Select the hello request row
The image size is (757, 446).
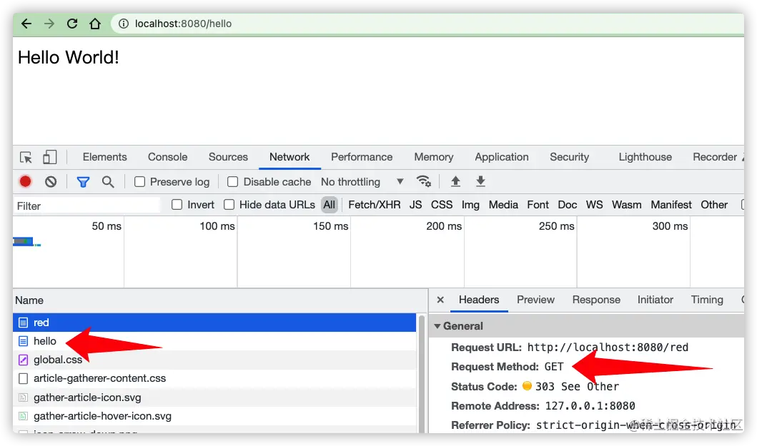214,341
